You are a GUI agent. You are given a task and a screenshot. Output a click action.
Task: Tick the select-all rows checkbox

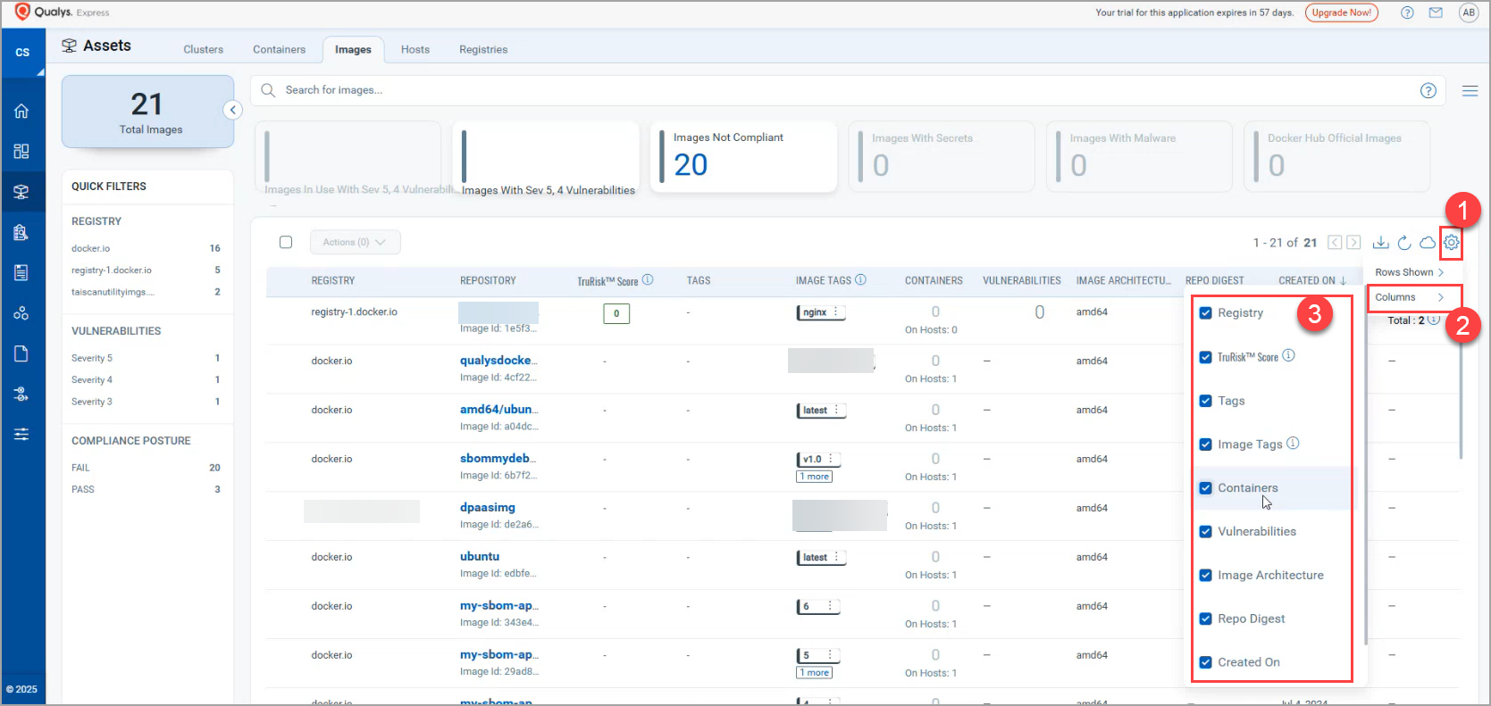click(286, 242)
